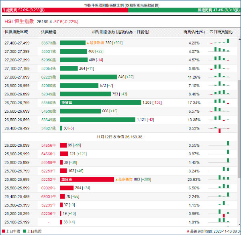Click the five-day chart for 26,400-26,499
The image size is (241, 235).
(219, 129)
